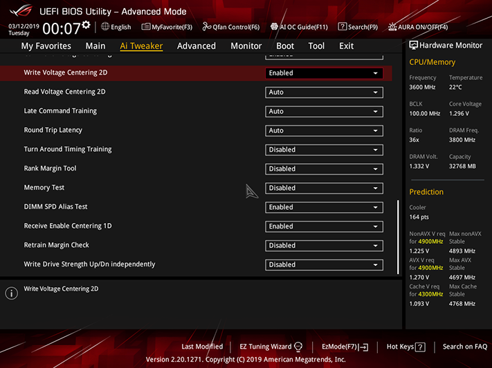Image resolution: width=492 pixels, height=368 pixels.
Task: Open Round Trip Latency dropdown
Action: point(324,130)
